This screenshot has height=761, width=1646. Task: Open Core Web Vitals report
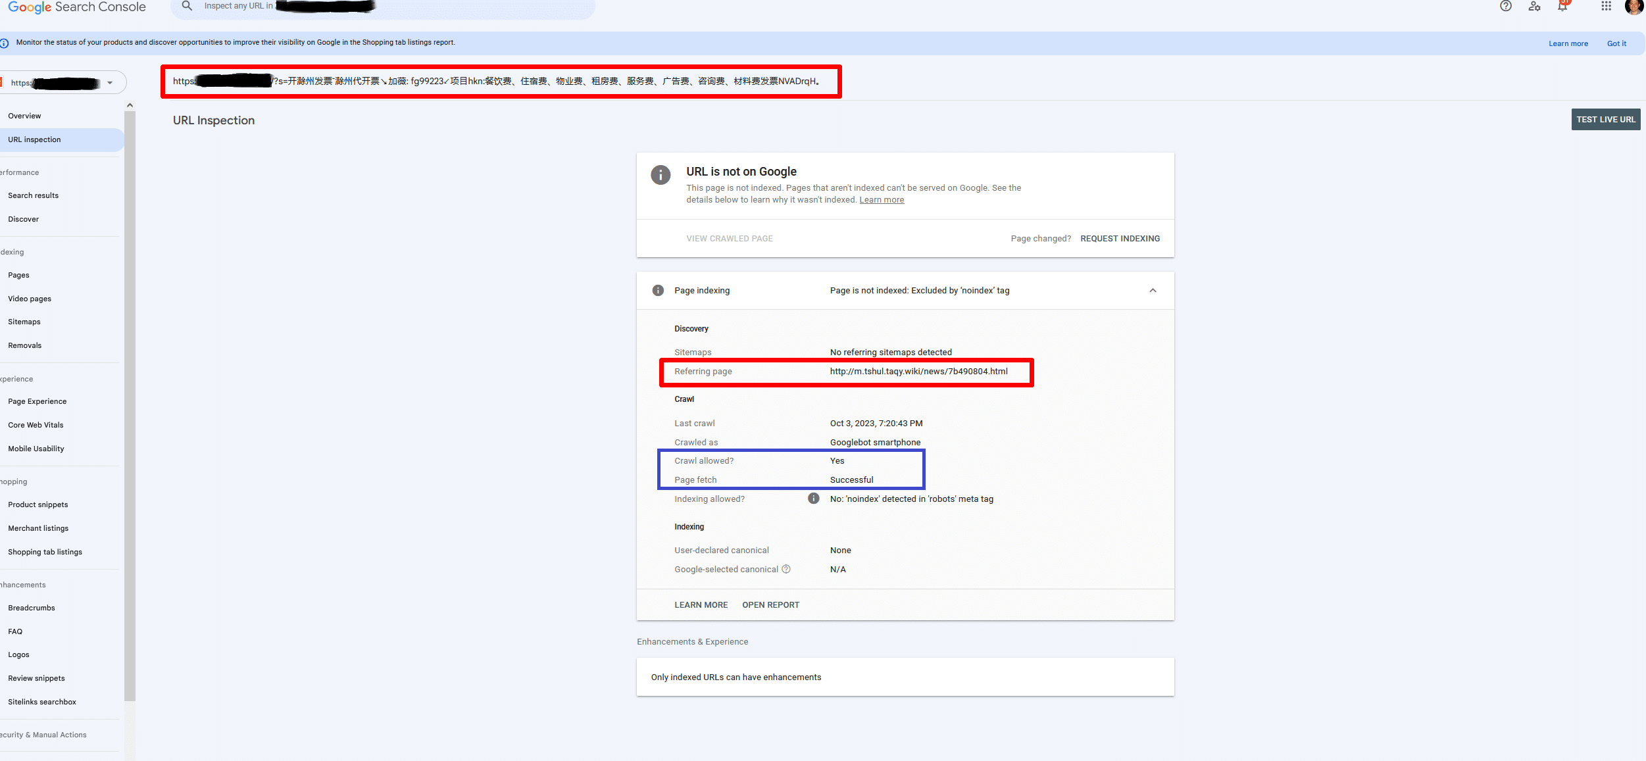pyautogui.click(x=36, y=425)
